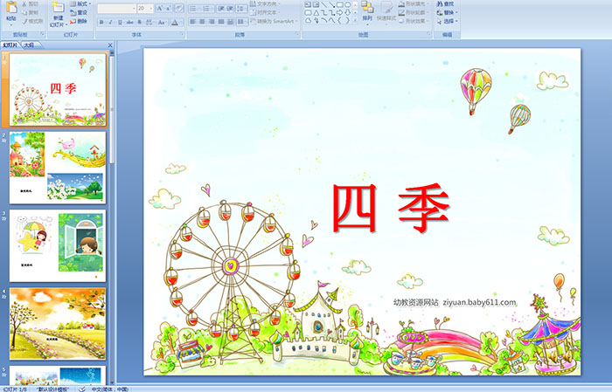Open the font name dropdown
Screen dimensions: 612x392
(x=131, y=7)
